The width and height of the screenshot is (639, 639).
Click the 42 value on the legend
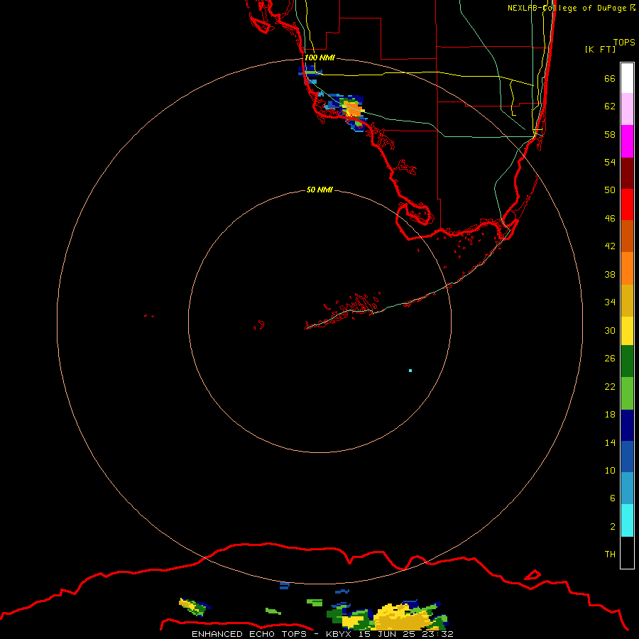pyautogui.click(x=610, y=246)
